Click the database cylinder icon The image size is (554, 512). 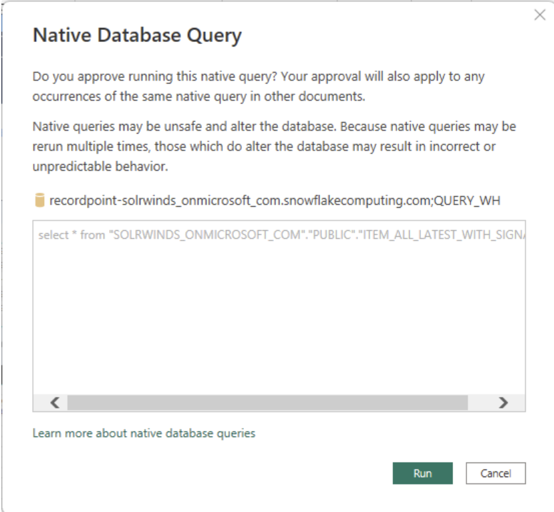[39, 200]
